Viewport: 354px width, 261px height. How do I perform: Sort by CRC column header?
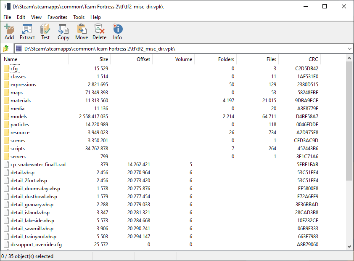coord(299,59)
